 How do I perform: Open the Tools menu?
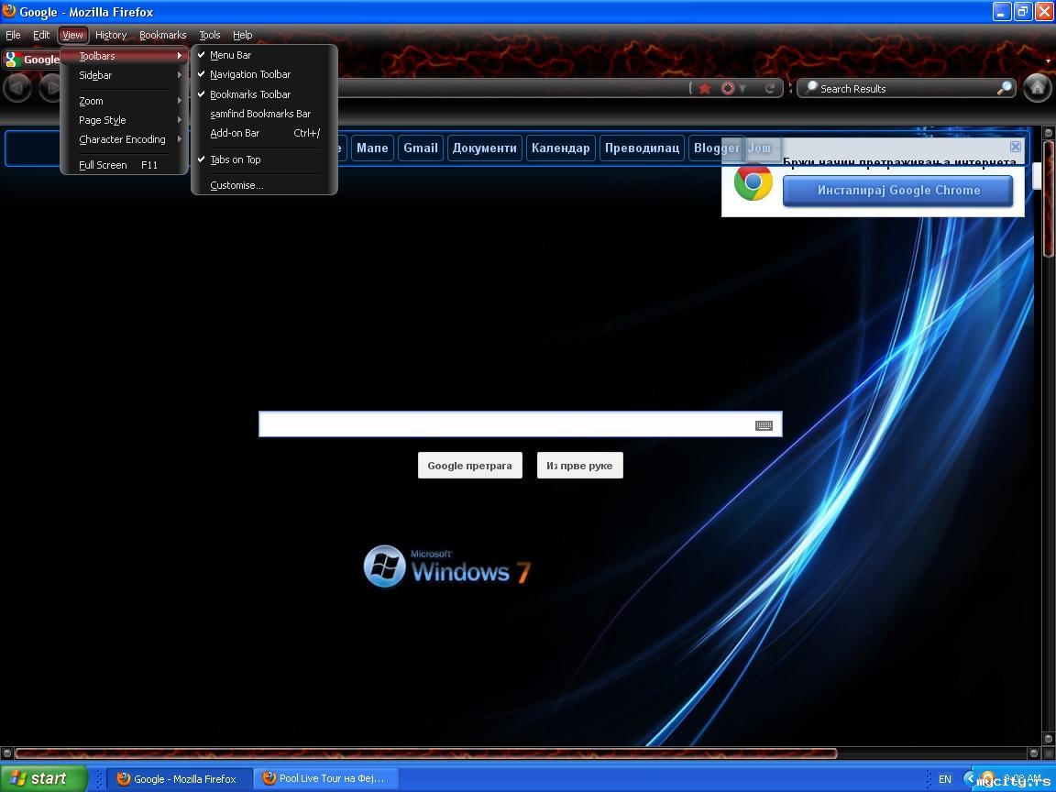tap(209, 35)
